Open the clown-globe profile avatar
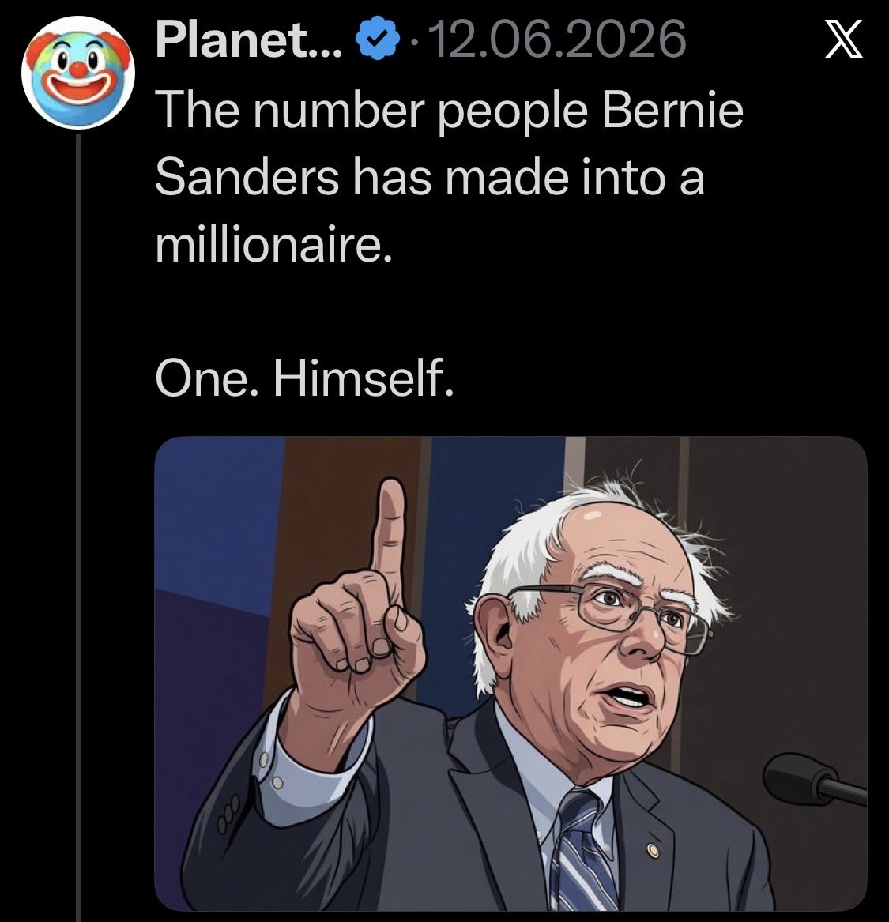Image resolution: width=889 pixels, height=922 pixels. (x=78, y=72)
